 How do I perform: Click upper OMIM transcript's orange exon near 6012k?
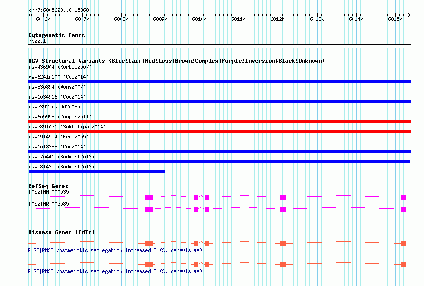[x=283, y=244]
